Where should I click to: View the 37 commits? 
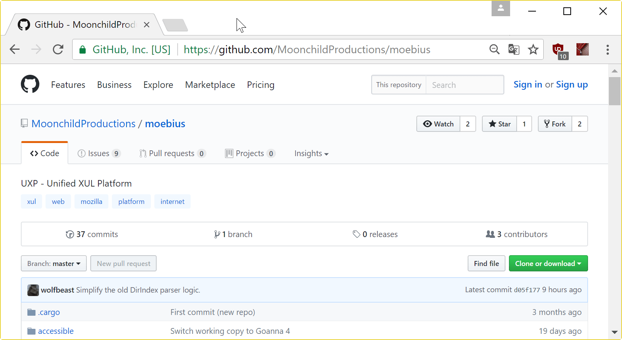click(92, 234)
